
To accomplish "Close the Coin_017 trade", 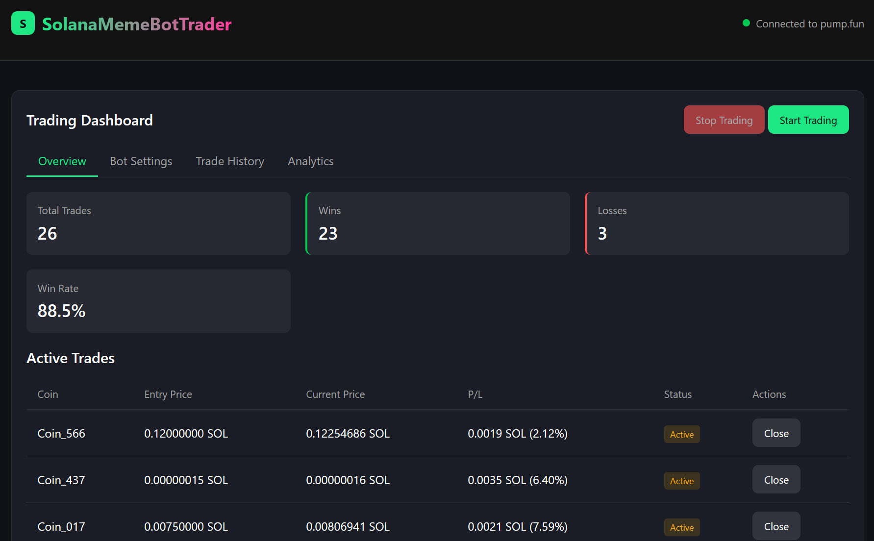I will click(x=776, y=526).
